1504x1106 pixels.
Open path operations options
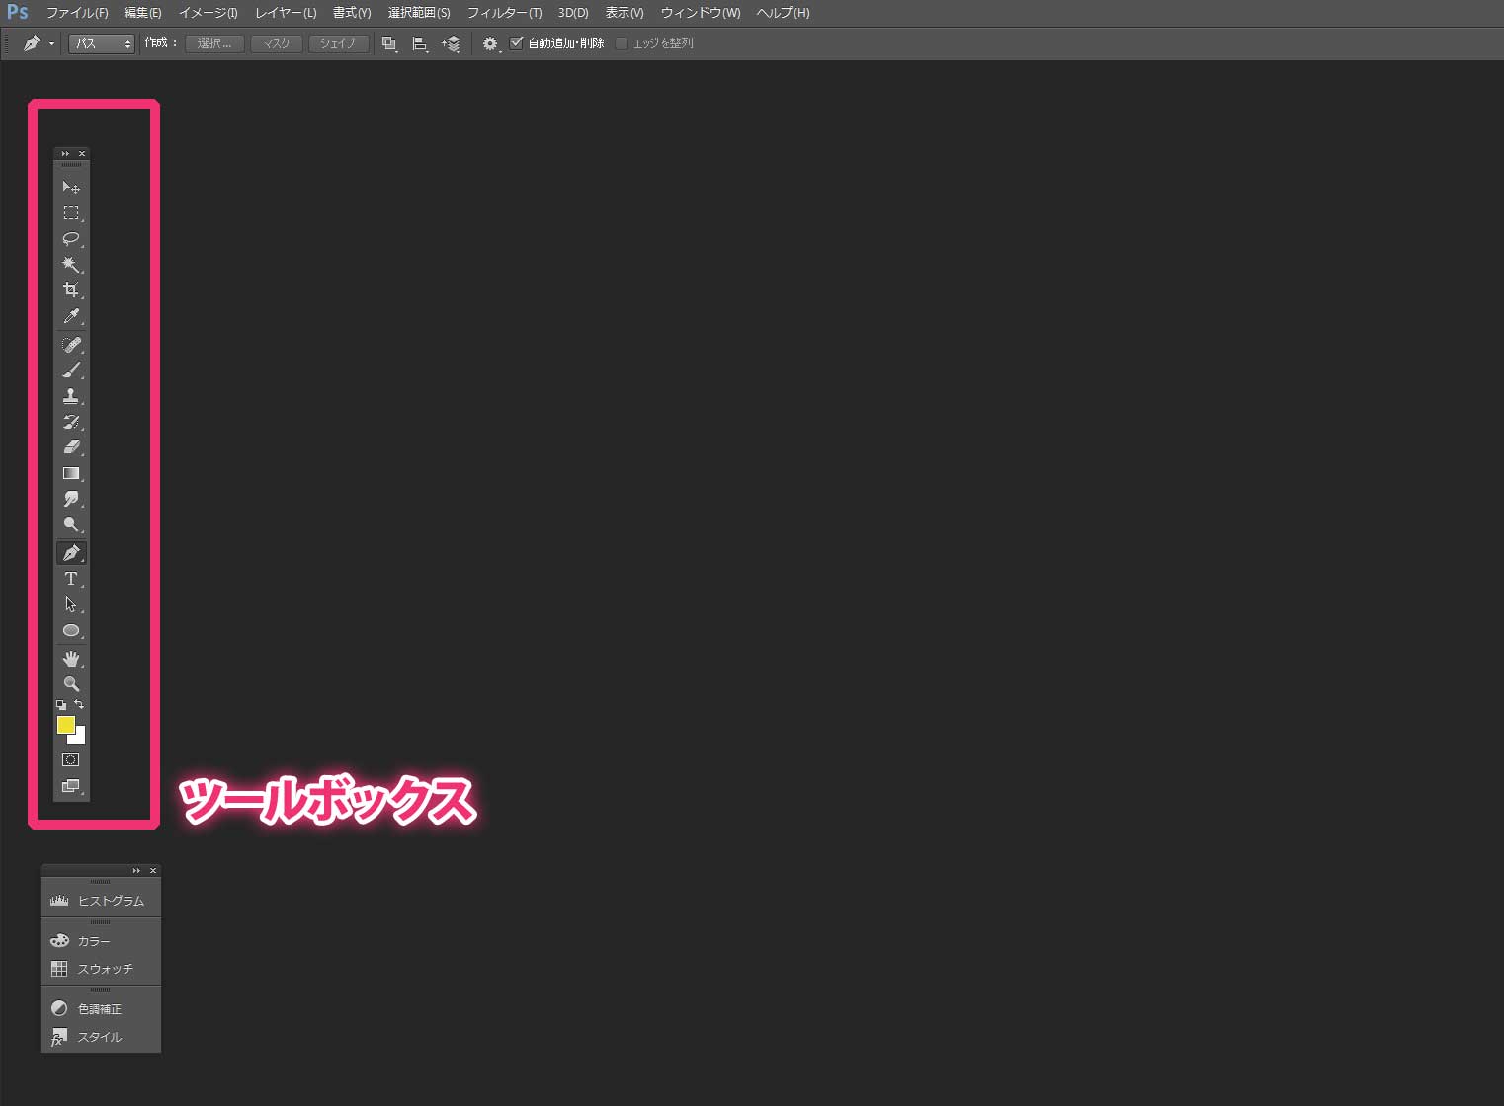point(389,43)
